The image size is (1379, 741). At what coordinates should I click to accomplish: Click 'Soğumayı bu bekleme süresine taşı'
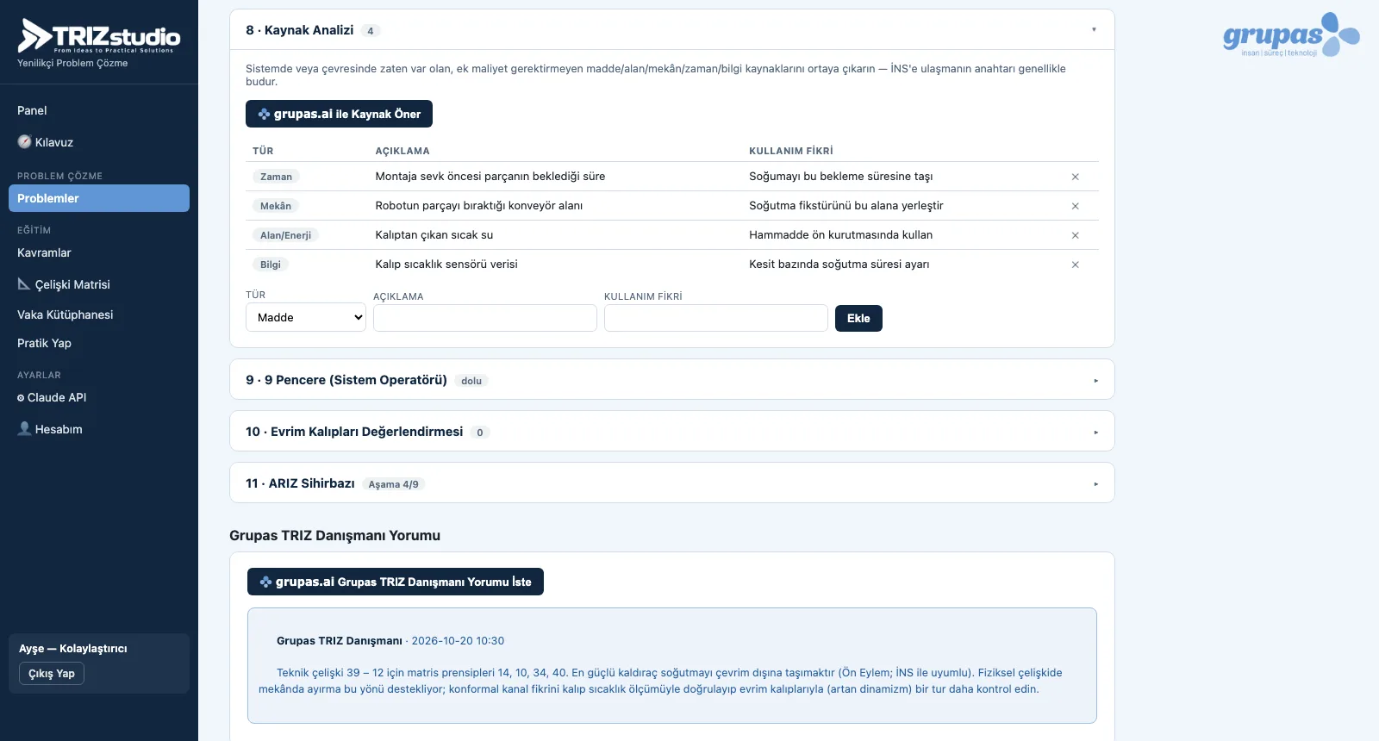point(841,177)
